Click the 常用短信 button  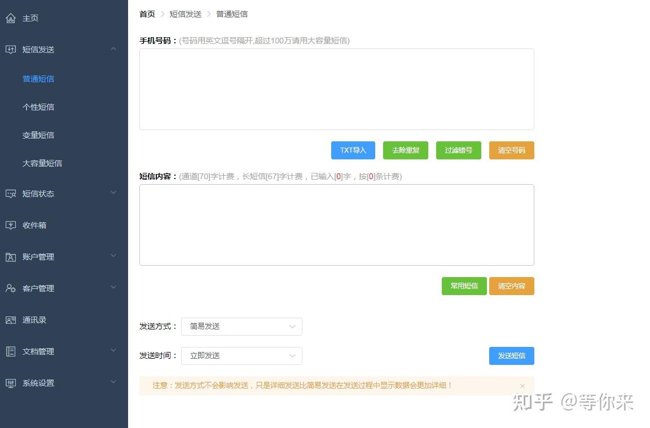[464, 286]
